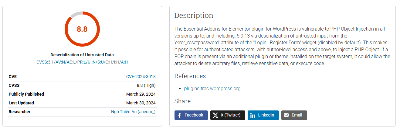Image resolution: width=400 pixels, height=128 pixels.
Task: Click the March 29, 2024 published date
Action: [141, 94]
